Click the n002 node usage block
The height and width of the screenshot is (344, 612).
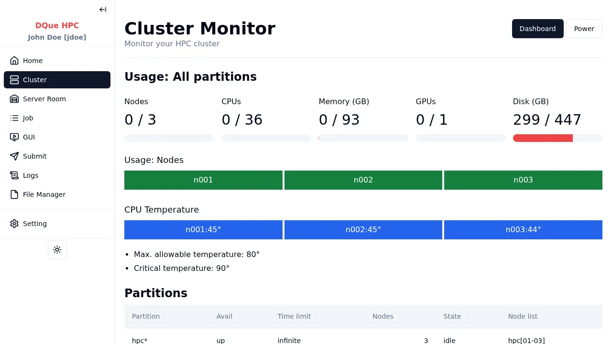pyautogui.click(x=363, y=180)
